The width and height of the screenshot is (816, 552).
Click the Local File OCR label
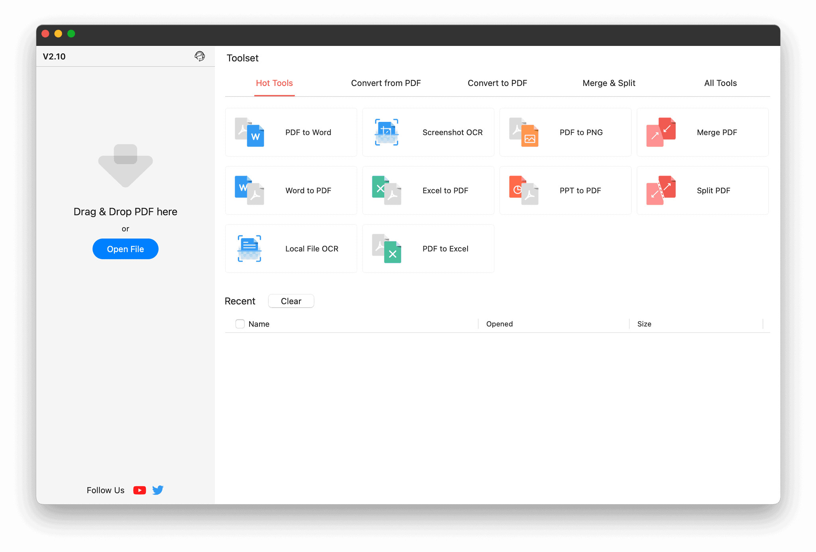[x=312, y=249]
